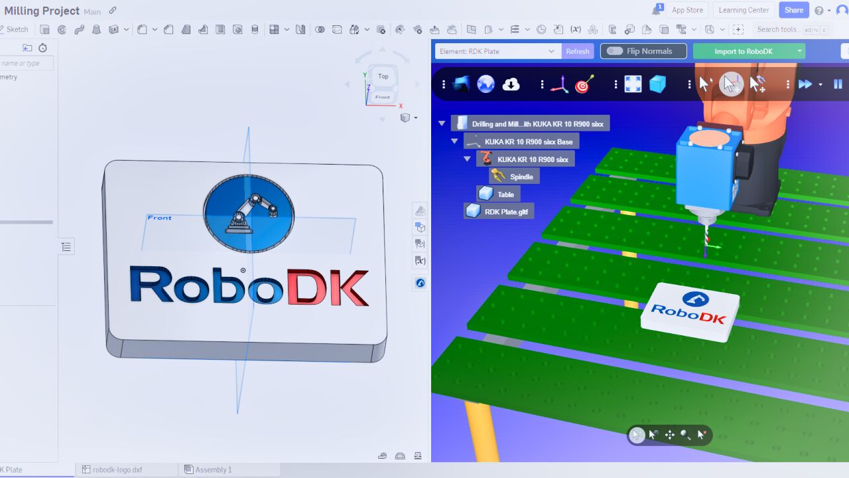Click the Fit All view icon
Viewport: 849px width, 478px height.
point(633,84)
